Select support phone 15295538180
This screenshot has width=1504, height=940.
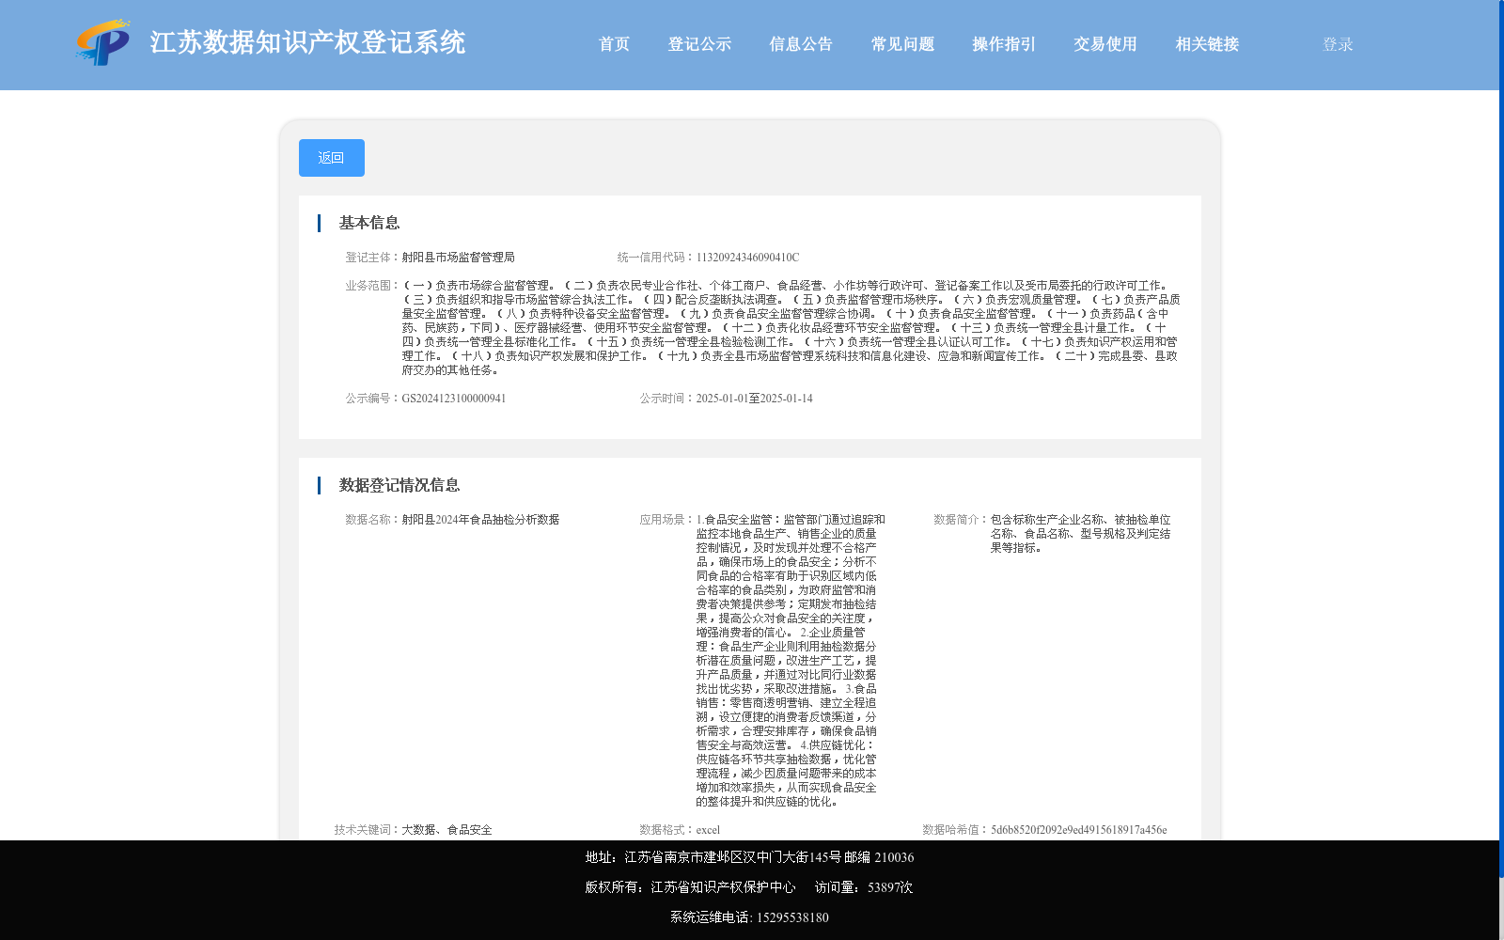coord(792,917)
